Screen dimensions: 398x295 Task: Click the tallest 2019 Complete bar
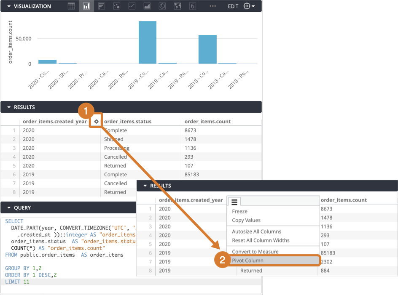[148, 43]
